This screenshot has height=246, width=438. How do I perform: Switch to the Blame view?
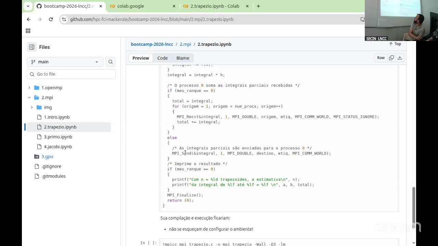(x=183, y=58)
